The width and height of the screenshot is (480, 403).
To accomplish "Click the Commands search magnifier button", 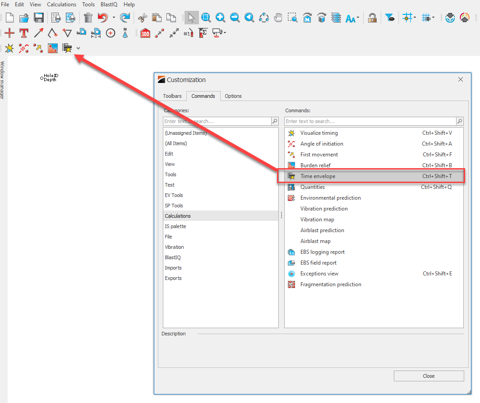I will pos(460,121).
